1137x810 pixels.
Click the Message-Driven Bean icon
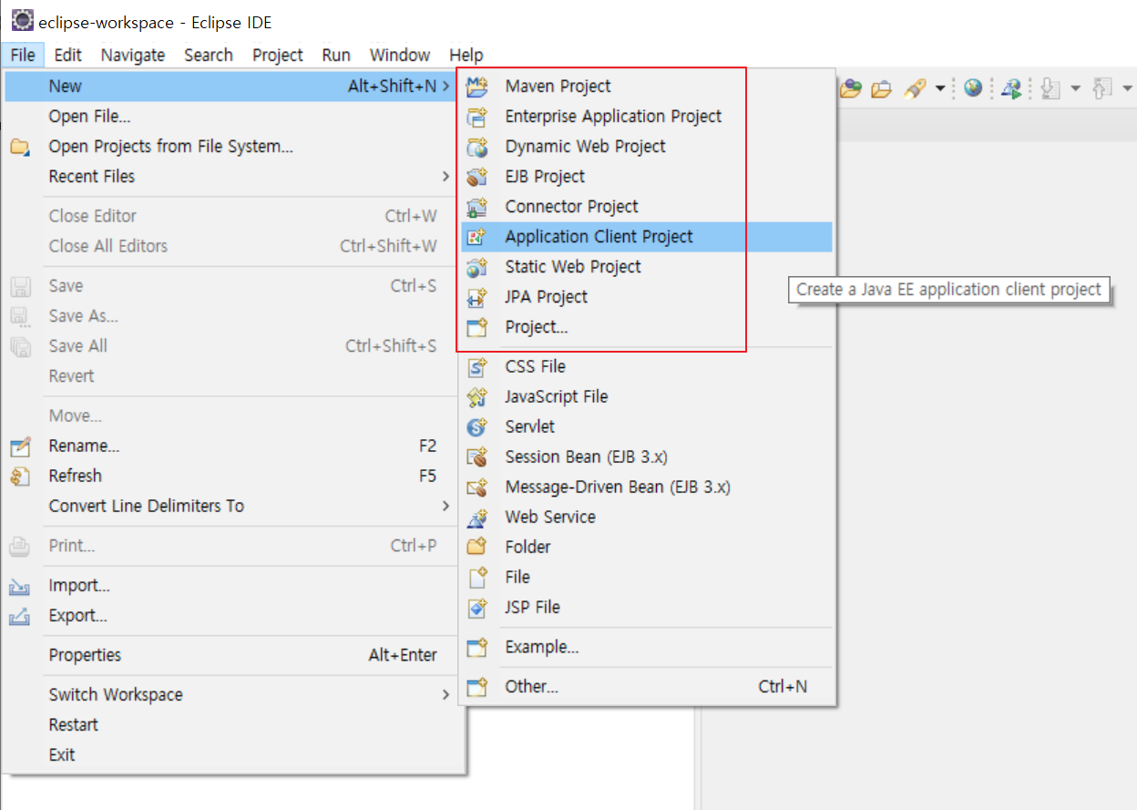pyautogui.click(x=476, y=487)
